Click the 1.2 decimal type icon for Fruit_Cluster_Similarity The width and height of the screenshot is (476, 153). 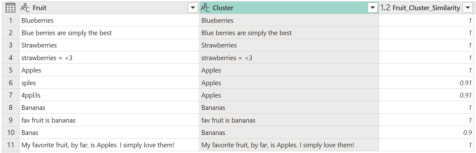[385, 8]
